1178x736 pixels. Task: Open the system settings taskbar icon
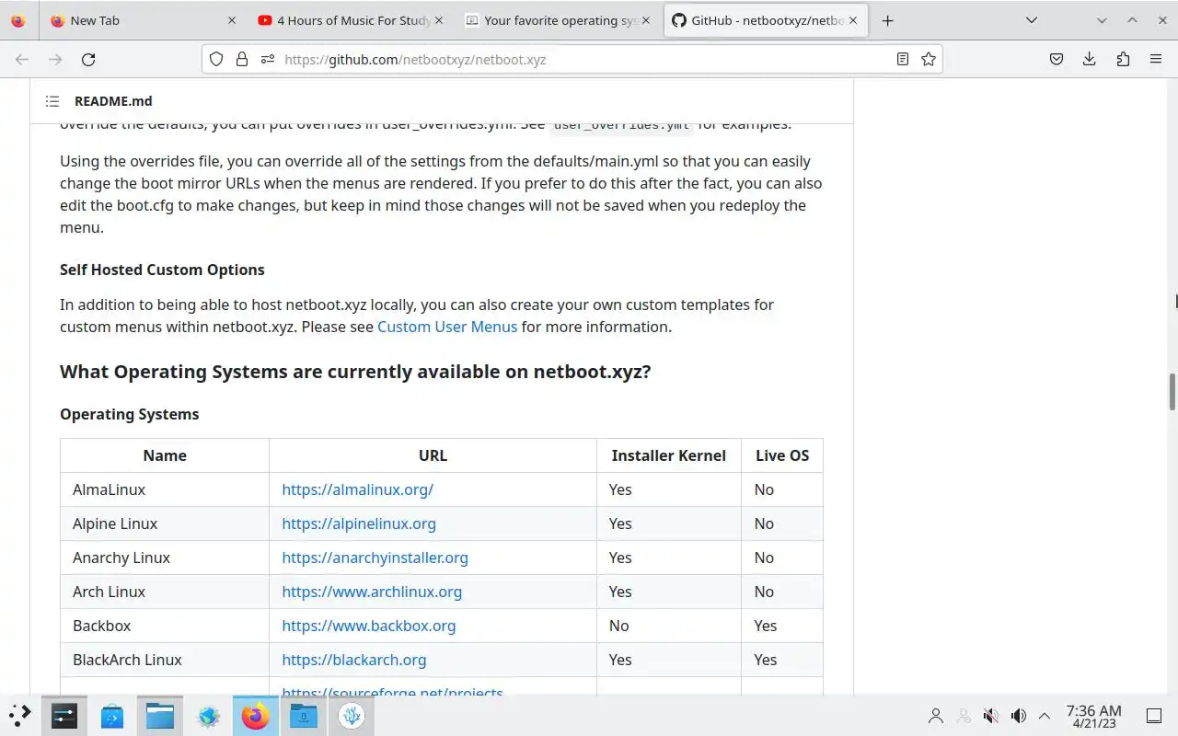coord(64,715)
